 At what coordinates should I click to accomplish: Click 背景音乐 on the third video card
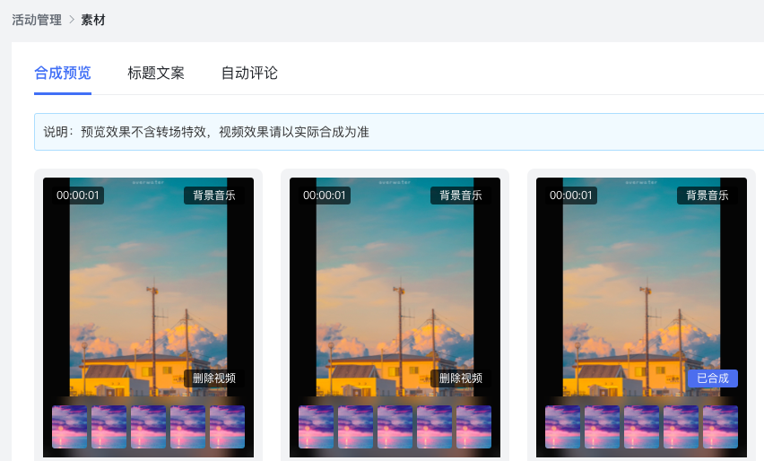708,196
